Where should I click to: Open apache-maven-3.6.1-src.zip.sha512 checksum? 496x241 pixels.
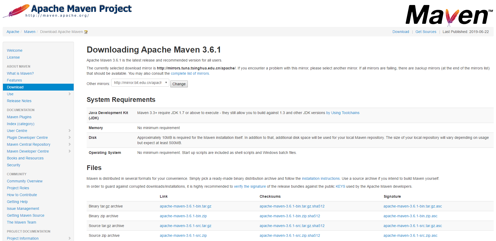coord(290,235)
